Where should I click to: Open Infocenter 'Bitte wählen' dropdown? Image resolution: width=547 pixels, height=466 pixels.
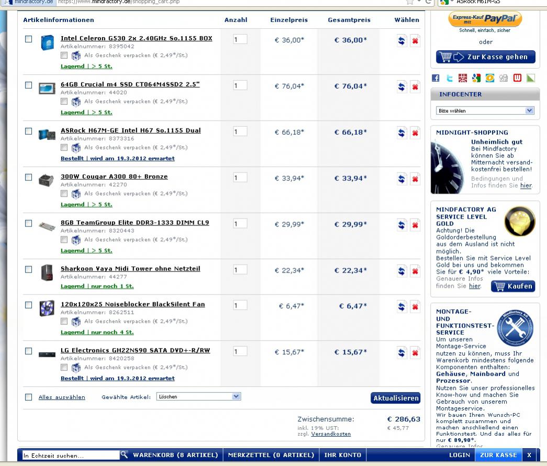coord(485,111)
